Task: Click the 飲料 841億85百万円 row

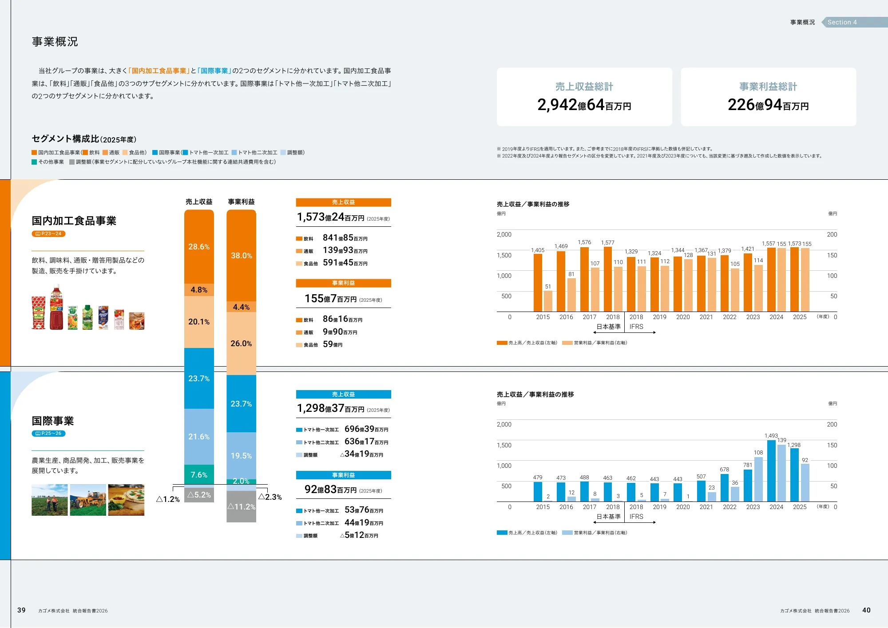Action: (332, 238)
